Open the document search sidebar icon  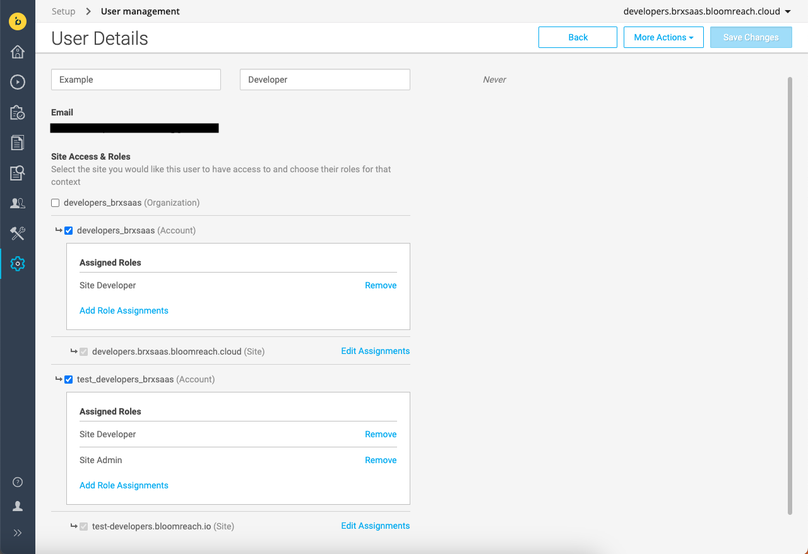click(18, 173)
